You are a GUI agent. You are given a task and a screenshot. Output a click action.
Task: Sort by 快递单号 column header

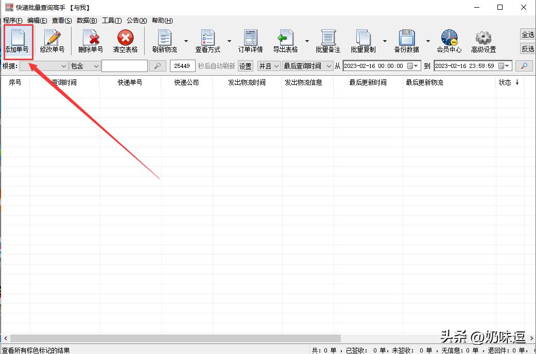pos(130,82)
